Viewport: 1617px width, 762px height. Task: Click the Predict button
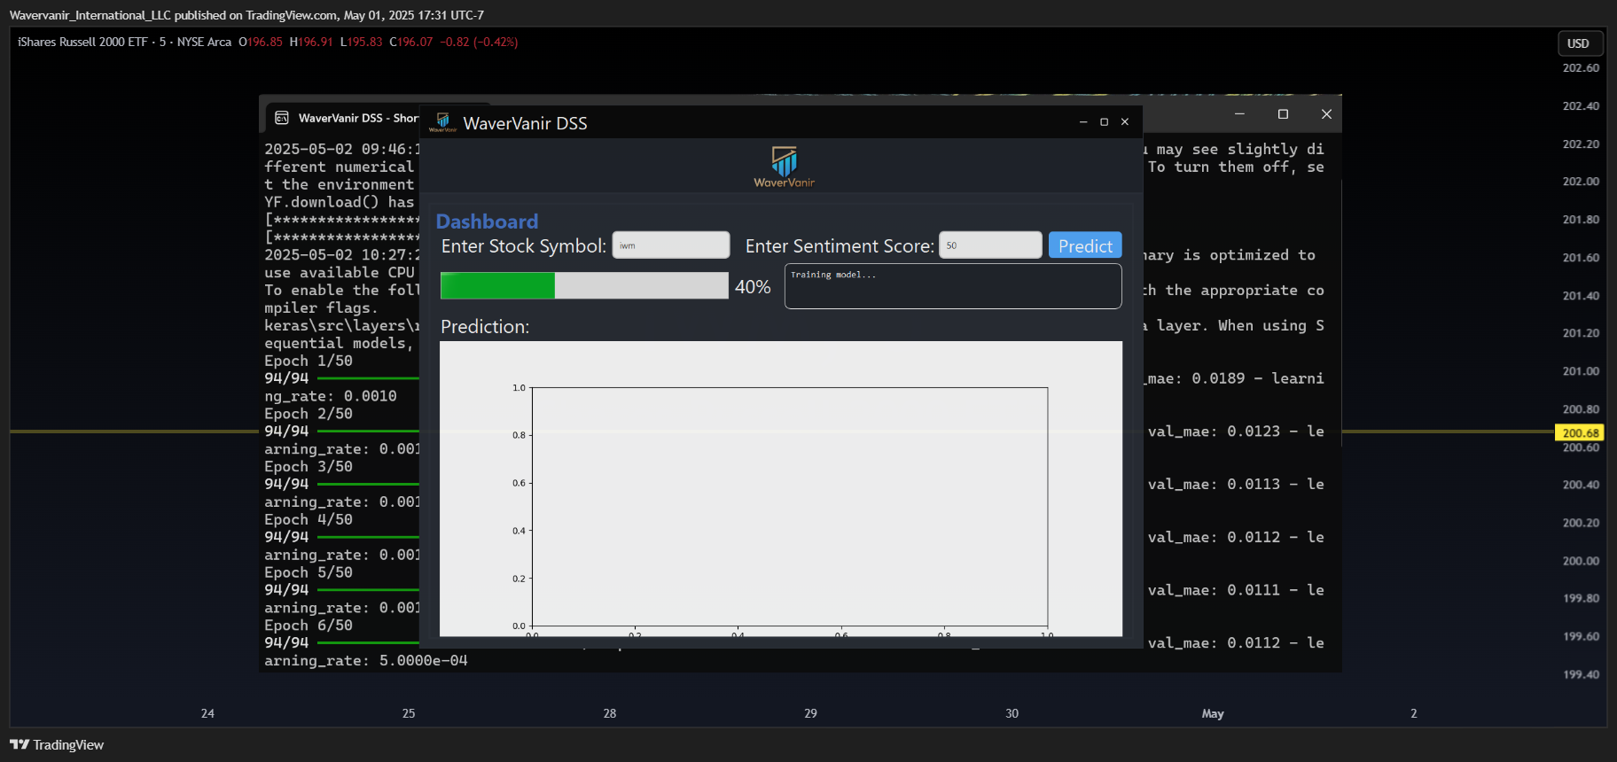point(1085,245)
